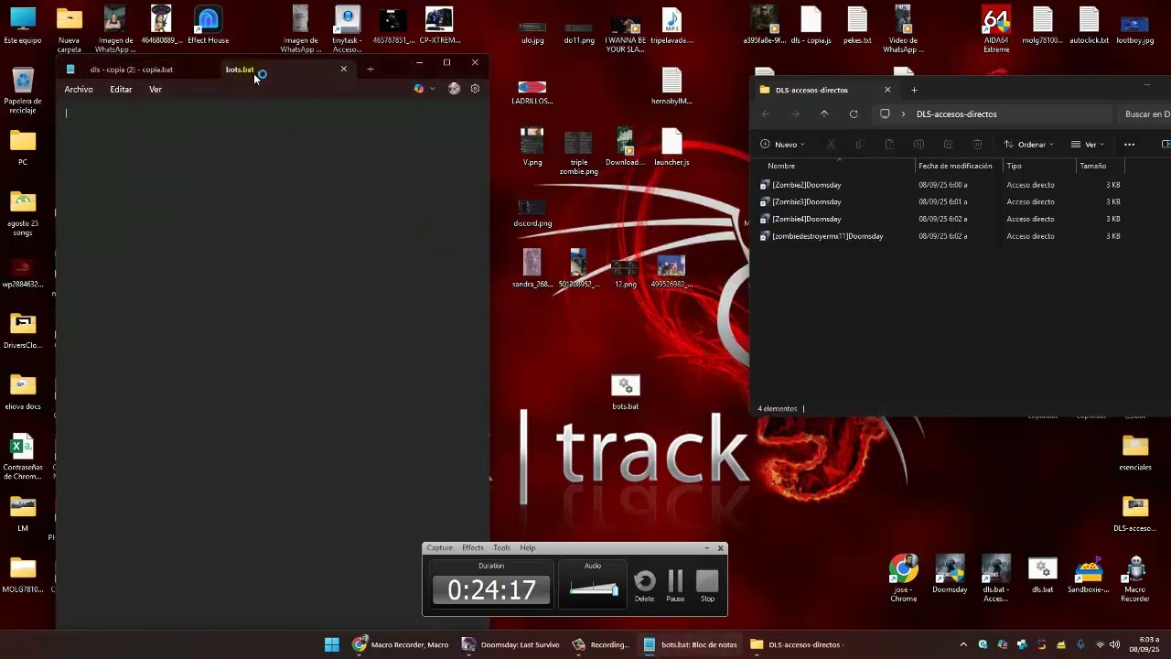Open the volume icon in system tray
The height and width of the screenshot is (659, 1171).
pos(1114,644)
